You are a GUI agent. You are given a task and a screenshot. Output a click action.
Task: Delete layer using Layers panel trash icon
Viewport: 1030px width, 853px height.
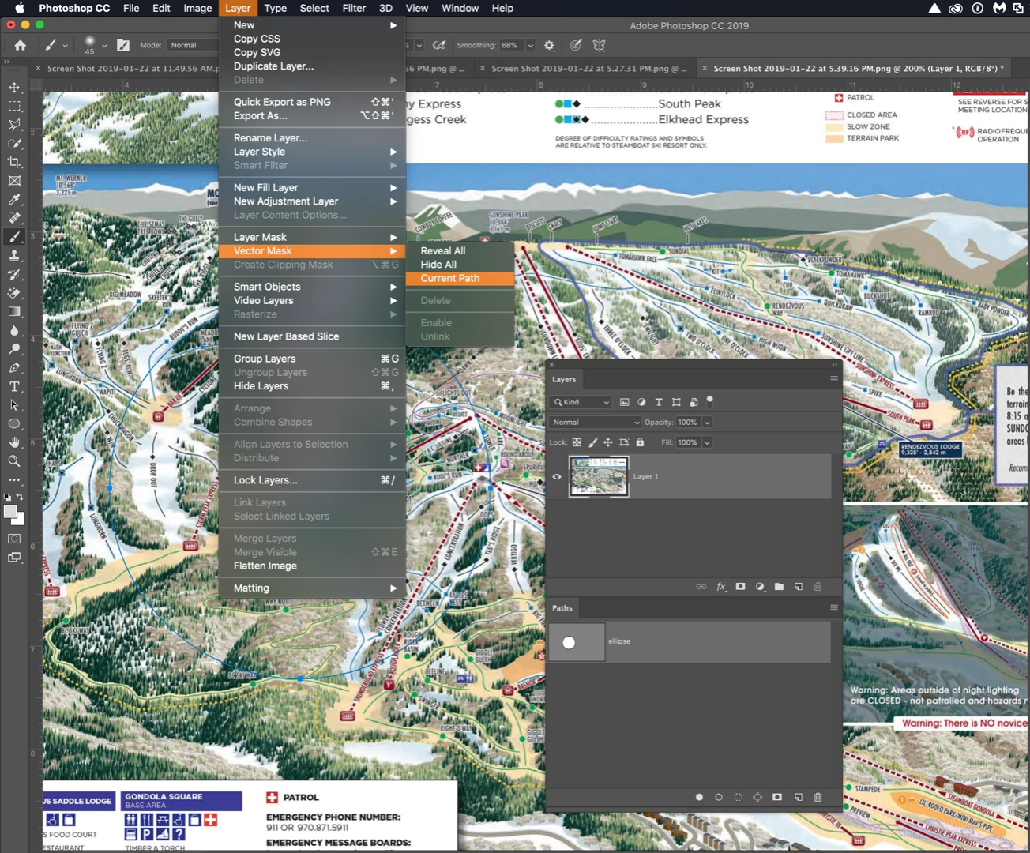pos(818,587)
